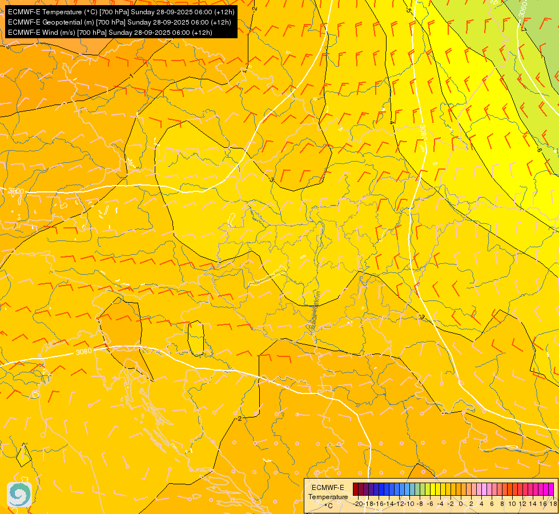Click the 3100 geopotential contour label
Image resolution: width=559 pixels, height=514 pixels.
(16, 191)
